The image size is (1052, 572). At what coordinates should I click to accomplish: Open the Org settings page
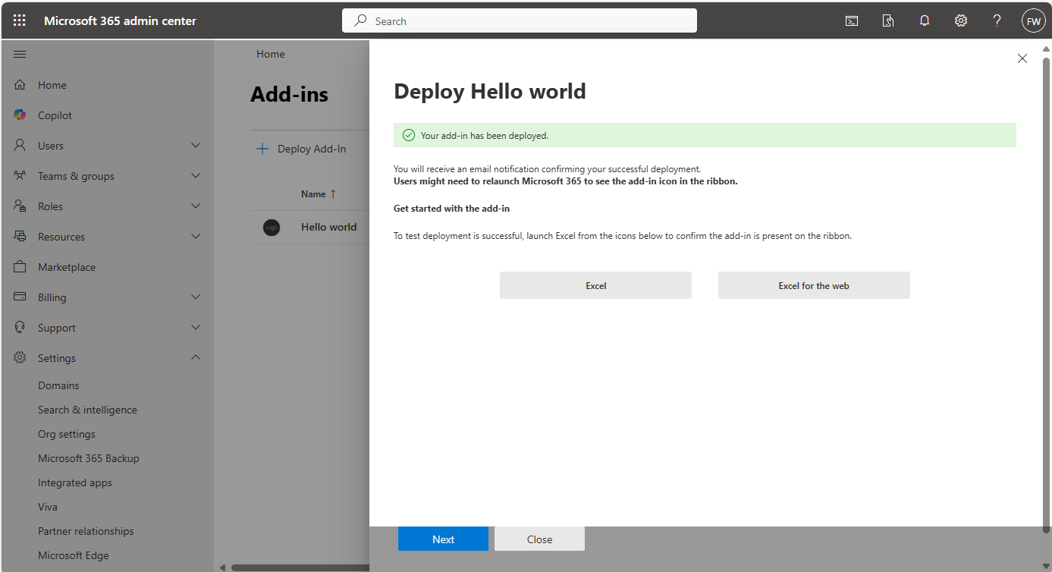tap(68, 433)
